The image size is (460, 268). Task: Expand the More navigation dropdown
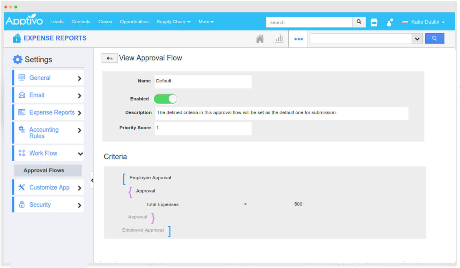point(206,22)
